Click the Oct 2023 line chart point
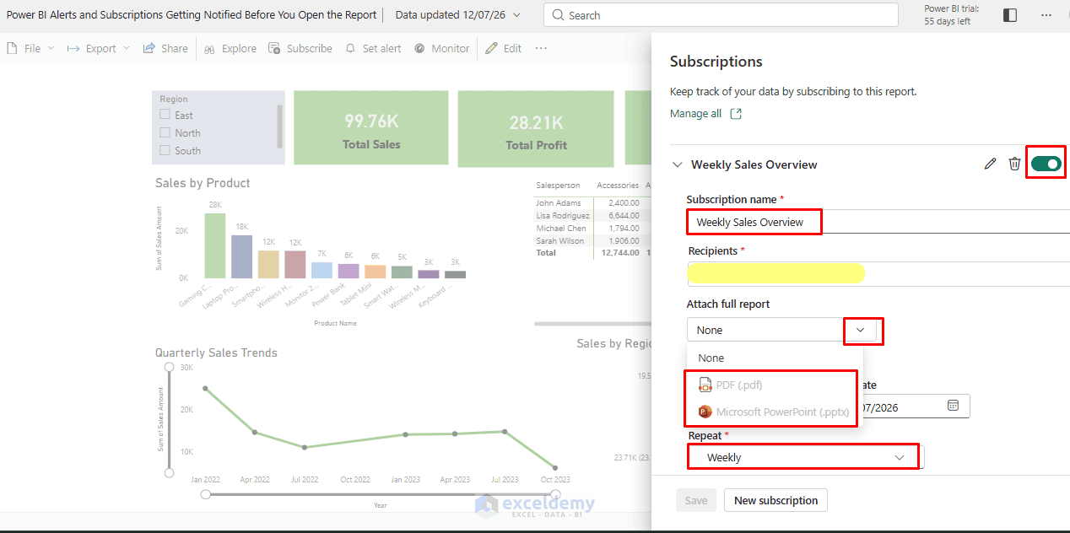Viewport: 1070px width, 533px height. [554, 467]
